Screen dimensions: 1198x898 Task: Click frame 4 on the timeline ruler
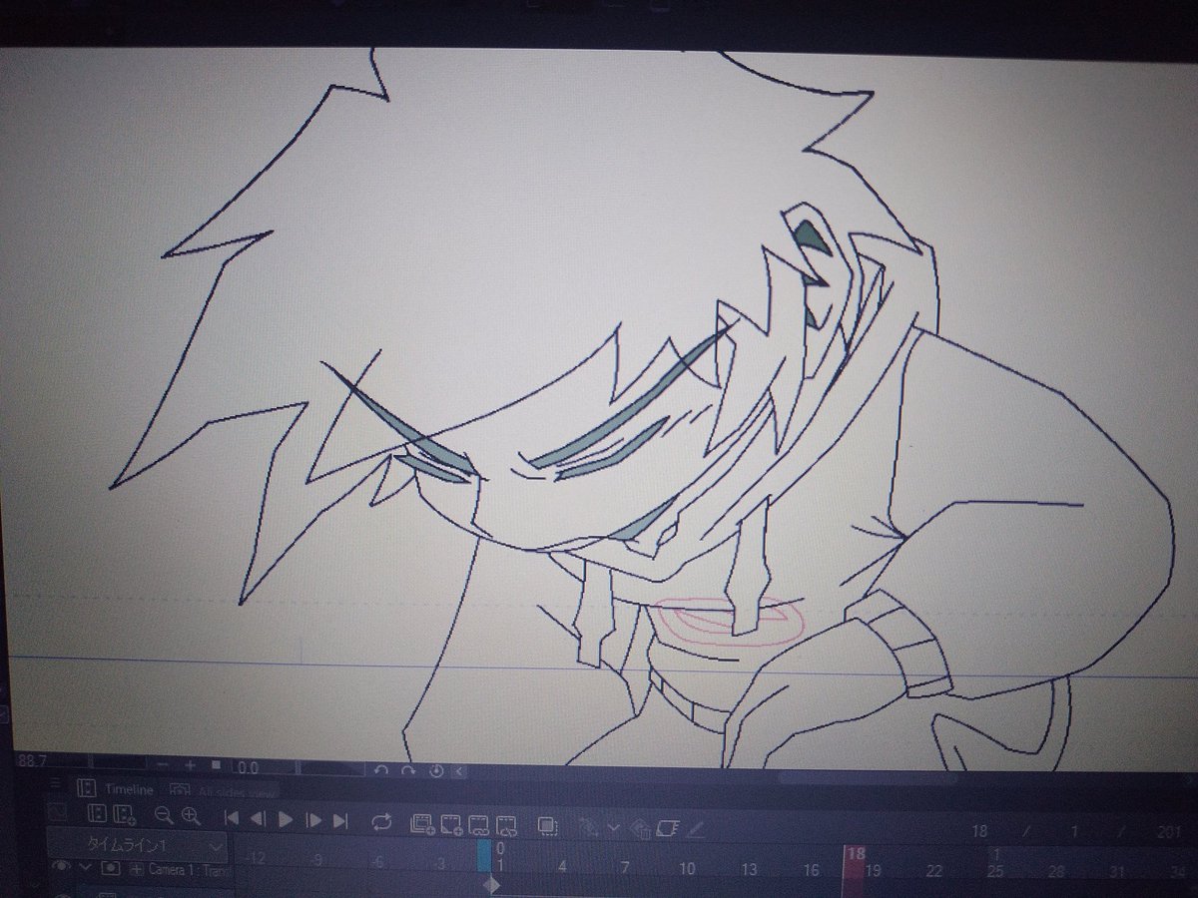pyautogui.click(x=562, y=866)
